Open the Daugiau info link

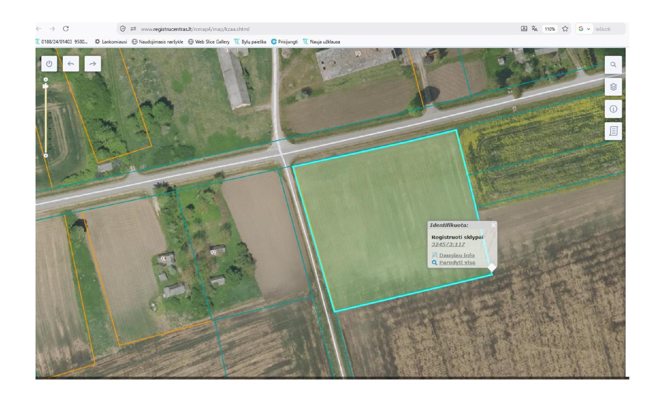click(457, 255)
